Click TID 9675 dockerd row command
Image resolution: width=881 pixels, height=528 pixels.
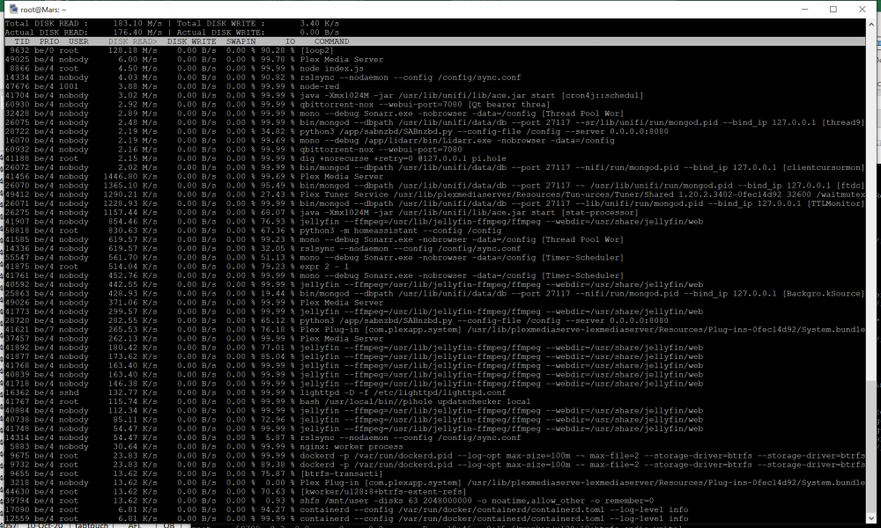click(582, 456)
